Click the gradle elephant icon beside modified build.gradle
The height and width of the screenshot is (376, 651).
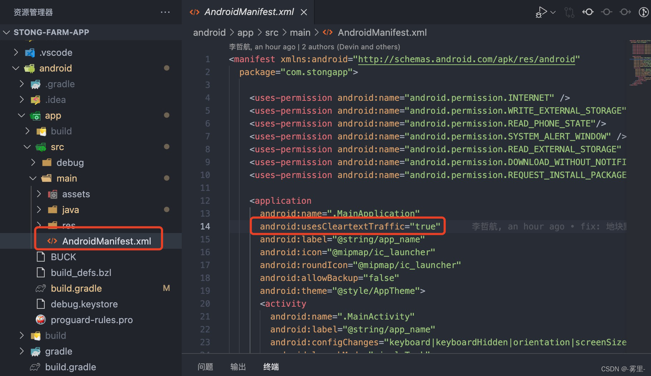41,288
